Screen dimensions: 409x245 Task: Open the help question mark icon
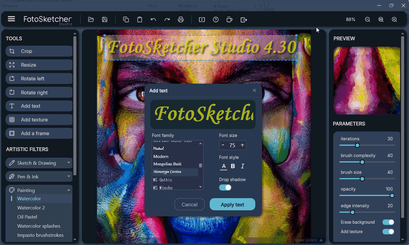pos(216,19)
